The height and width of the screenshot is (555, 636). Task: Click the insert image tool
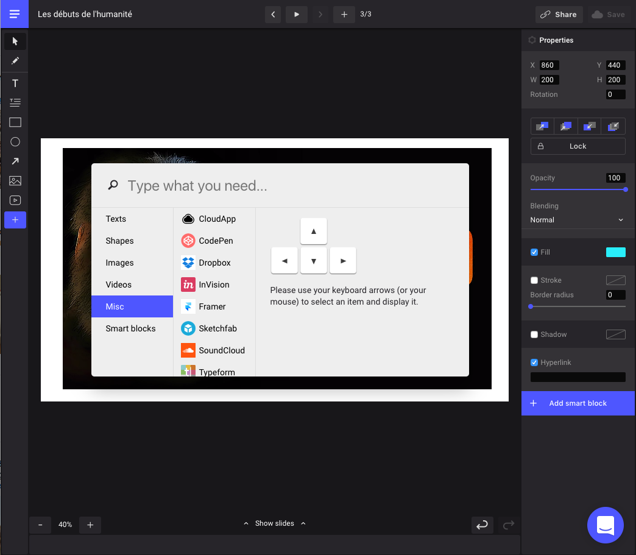pos(15,181)
